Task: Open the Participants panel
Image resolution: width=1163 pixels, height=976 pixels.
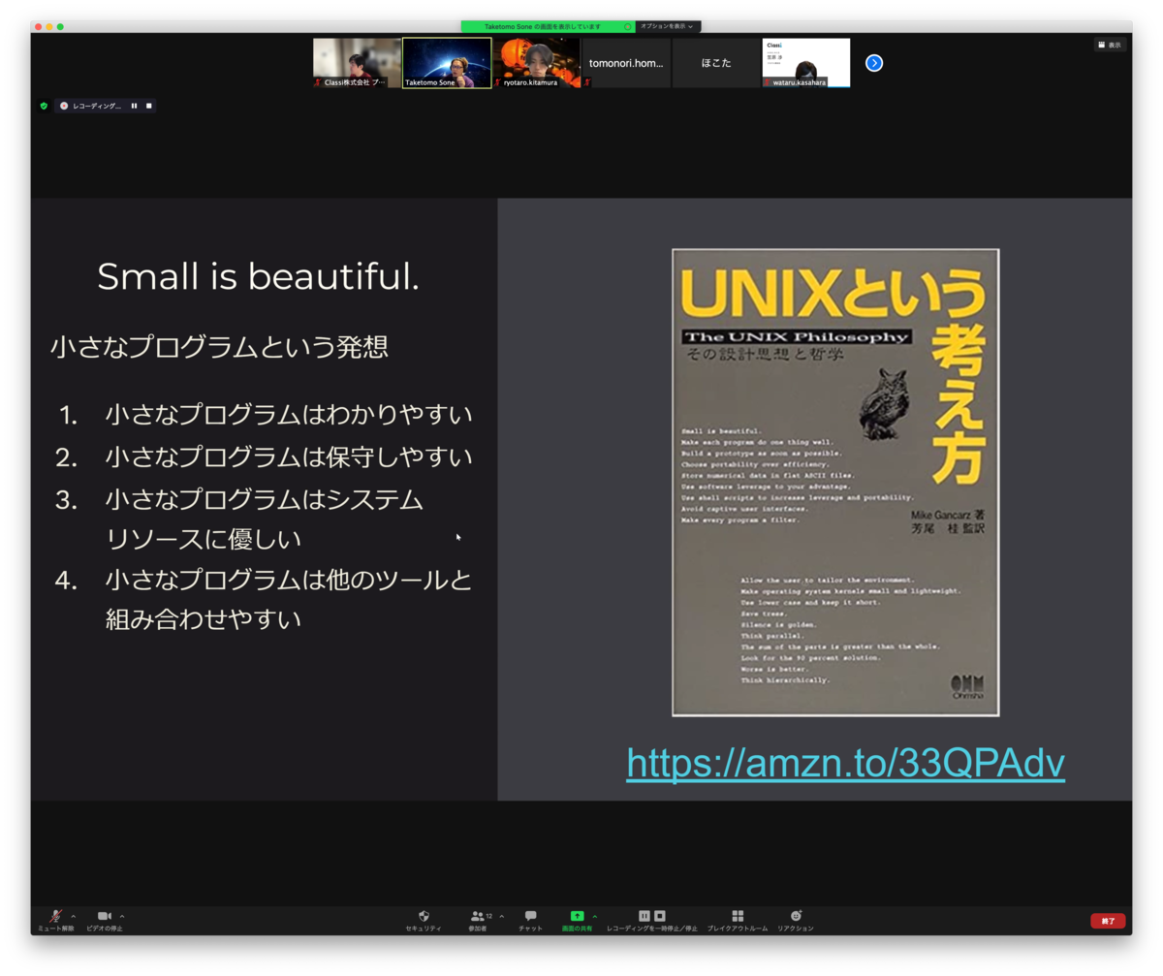Action: 477,919
